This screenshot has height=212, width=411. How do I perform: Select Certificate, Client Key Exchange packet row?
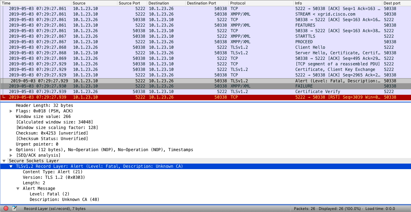206,70
